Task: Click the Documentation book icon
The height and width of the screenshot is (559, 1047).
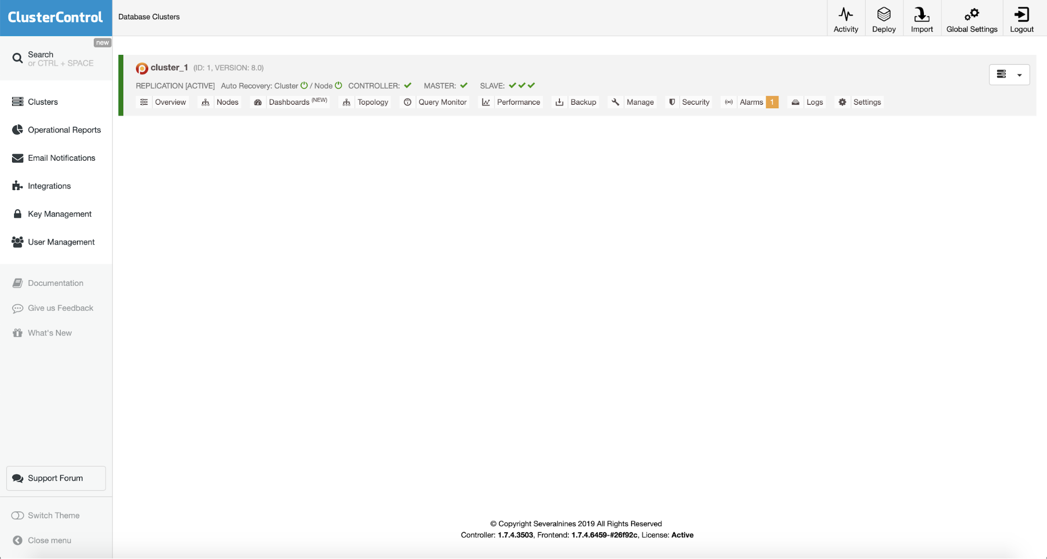Action: coord(17,283)
